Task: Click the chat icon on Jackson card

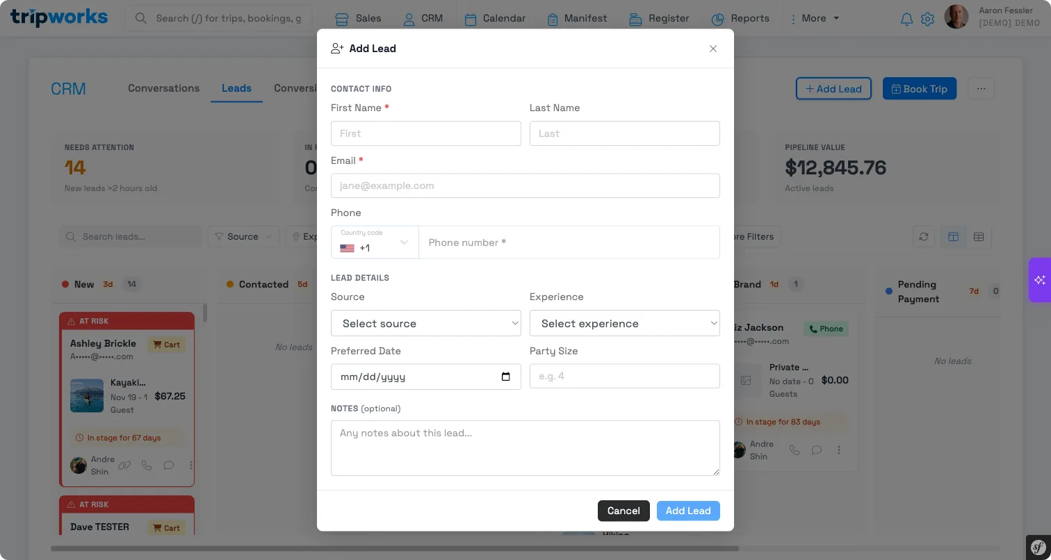Action: (817, 450)
